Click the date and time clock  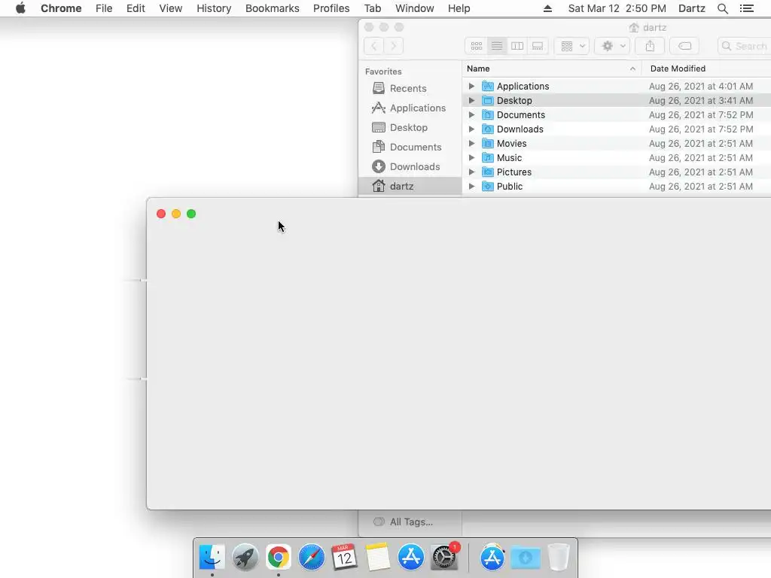coord(617,8)
